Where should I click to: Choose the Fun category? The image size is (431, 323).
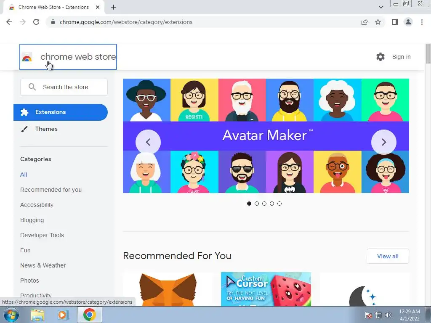pos(25,250)
